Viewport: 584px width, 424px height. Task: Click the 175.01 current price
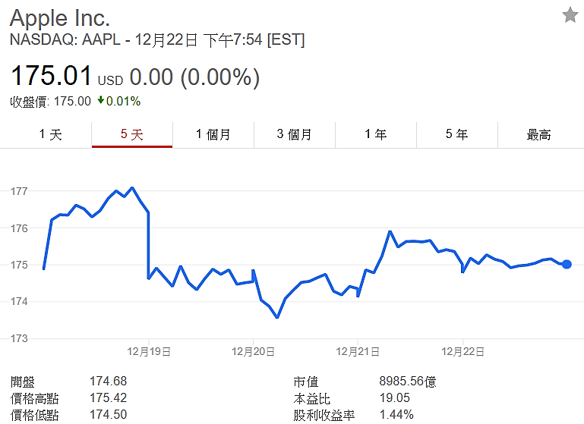[51, 76]
